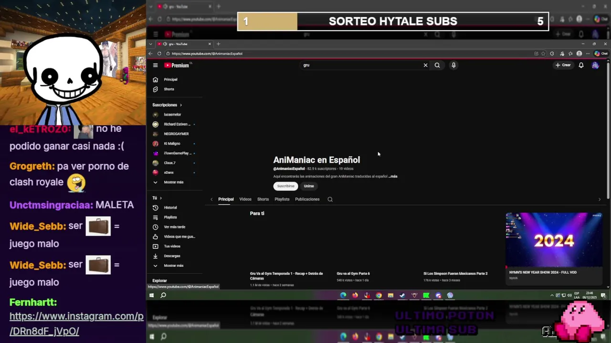Open Firefox from the taskbar
Viewport: 611px width, 343px height.
pos(355,295)
